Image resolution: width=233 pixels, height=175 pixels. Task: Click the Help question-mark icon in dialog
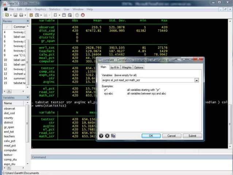(101, 136)
